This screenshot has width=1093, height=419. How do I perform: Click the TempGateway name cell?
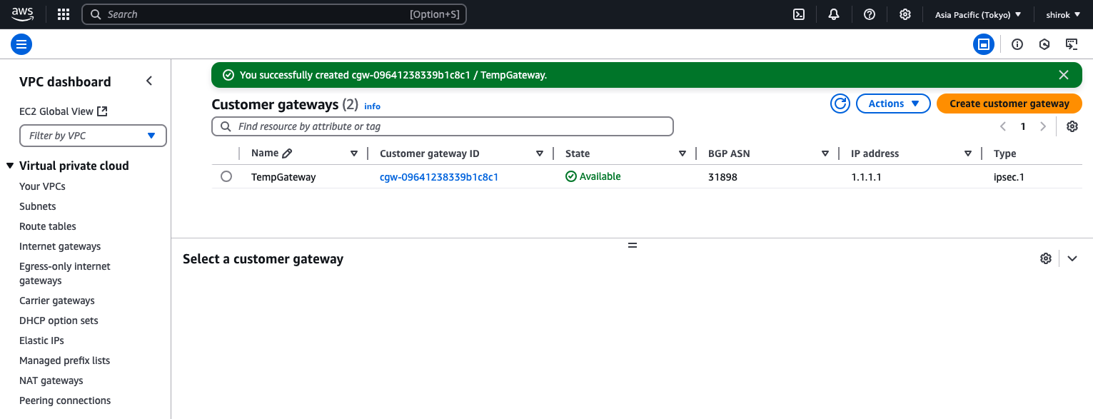pyautogui.click(x=283, y=177)
